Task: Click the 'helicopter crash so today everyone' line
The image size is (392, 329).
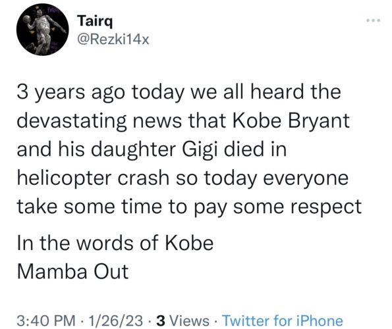Action: coord(182,178)
